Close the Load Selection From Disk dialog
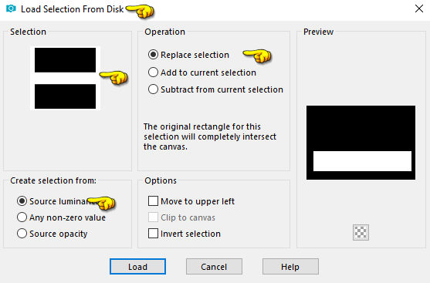 [x=418, y=8]
